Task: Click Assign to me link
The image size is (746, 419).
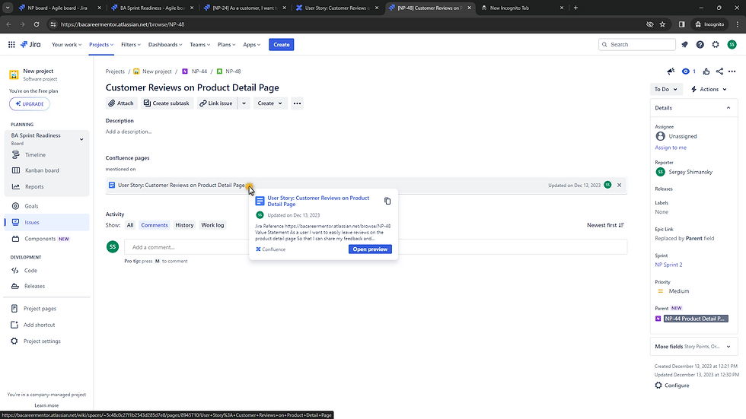Action: [x=671, y=148]
